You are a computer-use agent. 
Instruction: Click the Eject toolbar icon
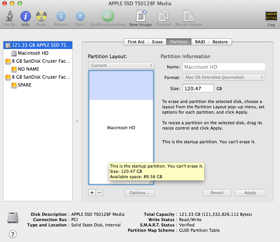[80, 16]
